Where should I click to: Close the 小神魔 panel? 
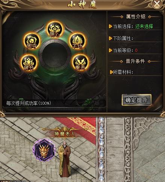(157, 4)
